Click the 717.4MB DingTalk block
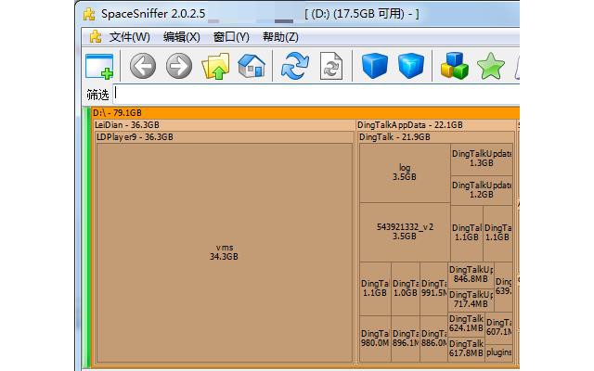Image resolution: width=594 pixels, height=371 pixels. 471,300
